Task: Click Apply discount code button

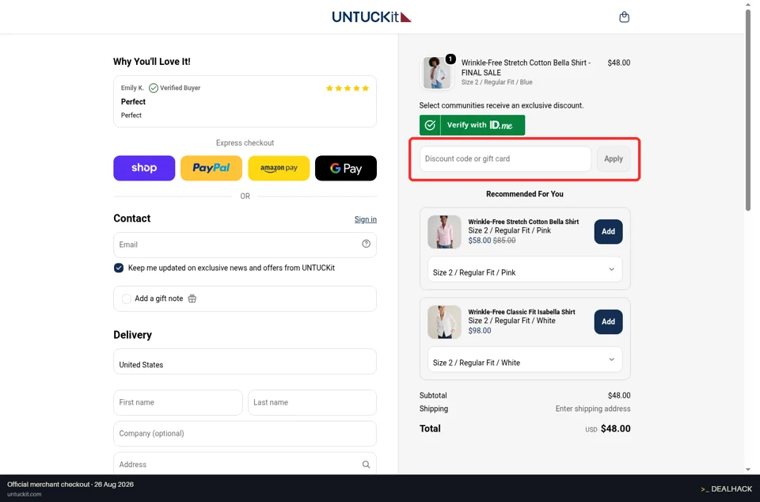Action: tap(614, 159)
